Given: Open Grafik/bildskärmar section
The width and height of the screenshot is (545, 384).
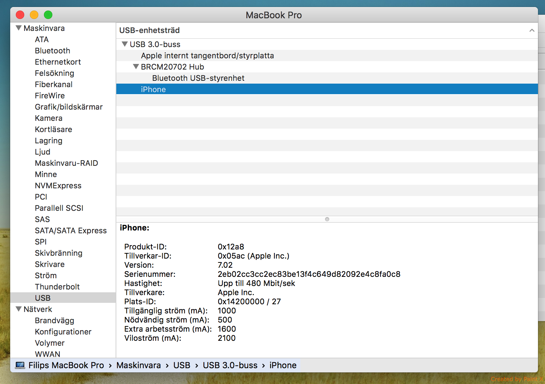Looking at the screenshot, I should point(69,107).
